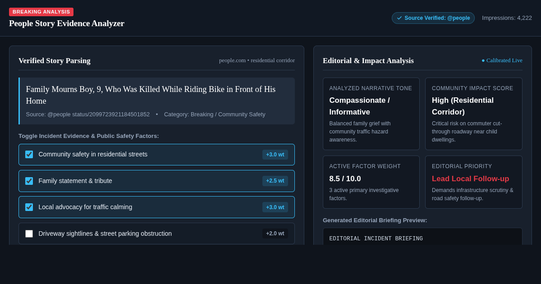Click the Editorial & Impact Analysis heading
The image size is (541, 284).
(x=368, y=60)
